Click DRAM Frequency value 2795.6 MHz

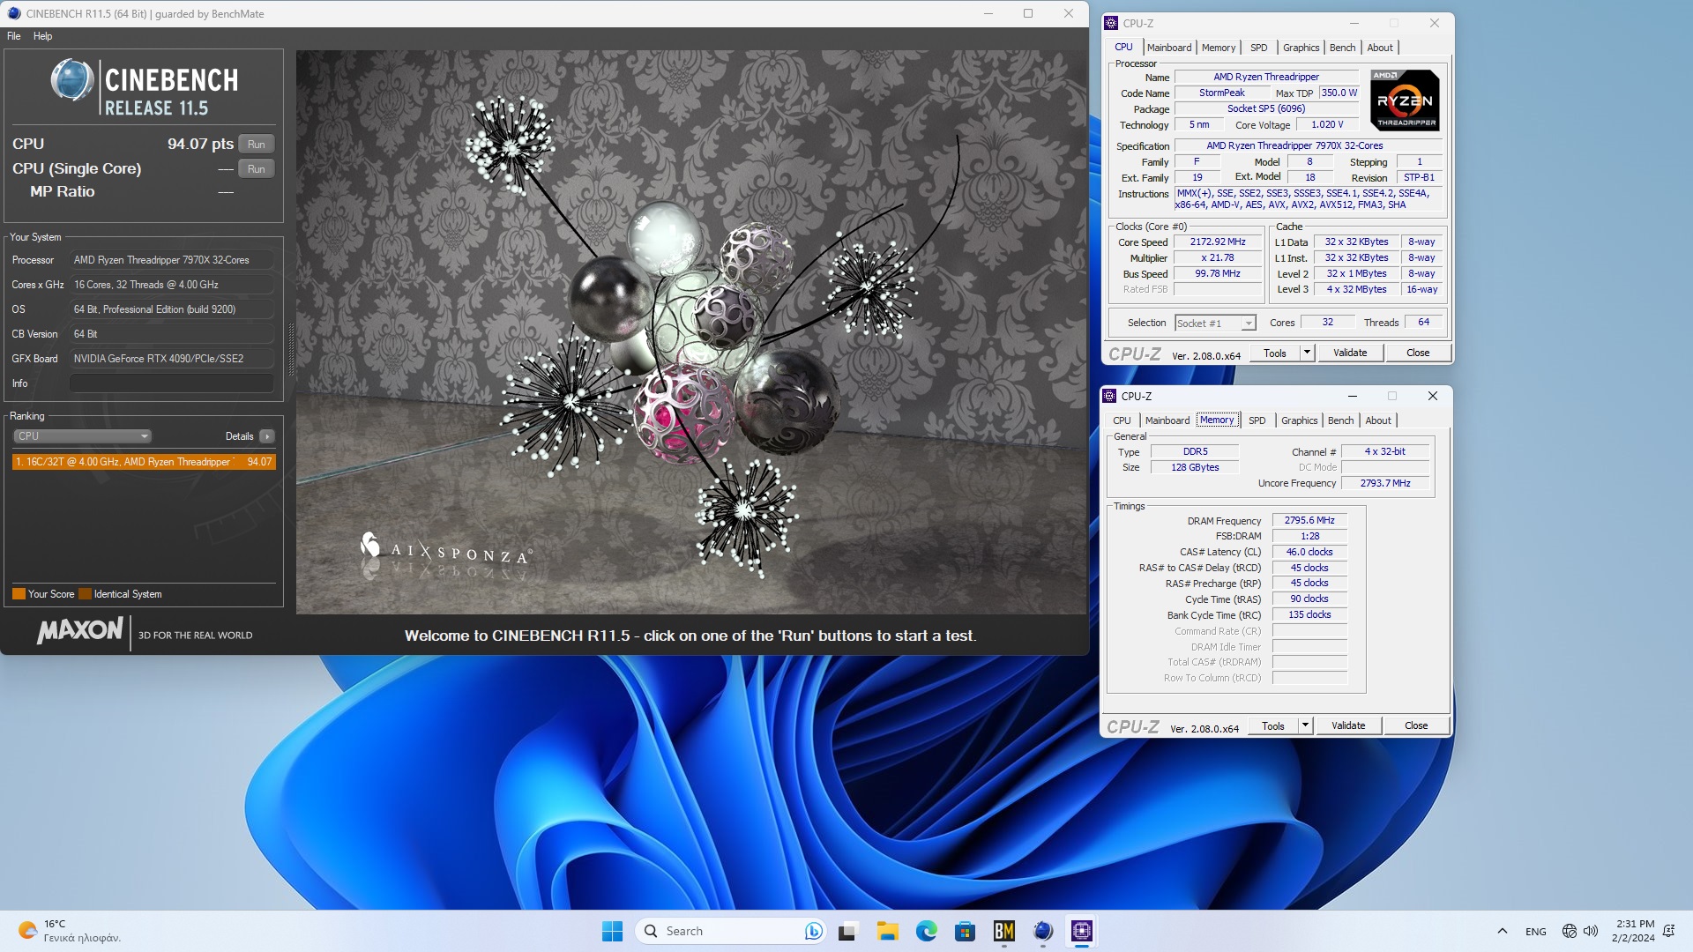(1309, 520)
